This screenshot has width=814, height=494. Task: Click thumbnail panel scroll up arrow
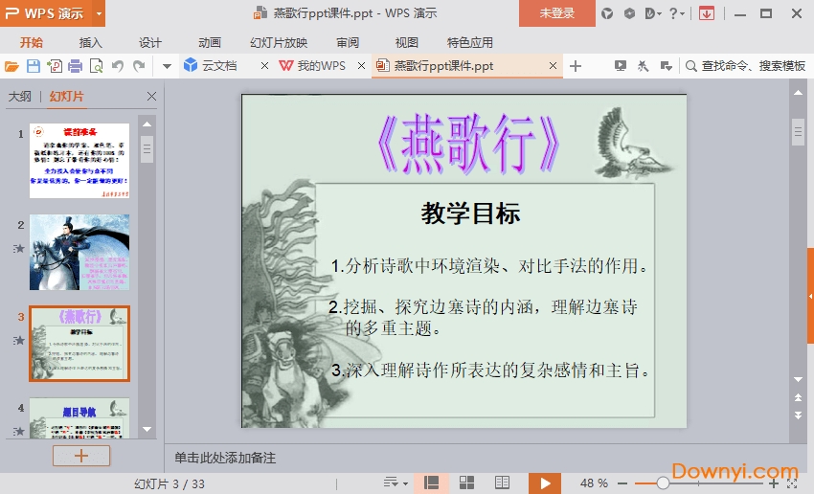pyautogui.click(x=147, y=124)
